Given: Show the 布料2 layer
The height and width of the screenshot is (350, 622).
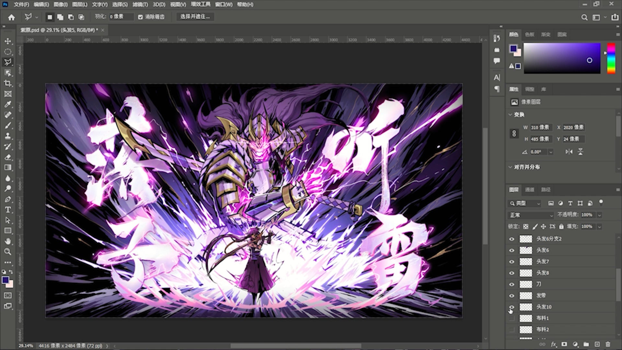Looking at the screenshot, I should (512, 330).
